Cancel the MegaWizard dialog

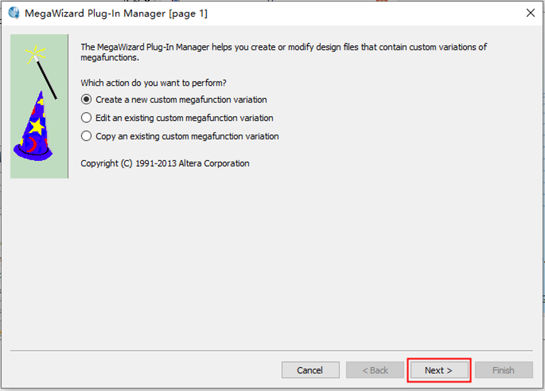(x=310, y=370)
